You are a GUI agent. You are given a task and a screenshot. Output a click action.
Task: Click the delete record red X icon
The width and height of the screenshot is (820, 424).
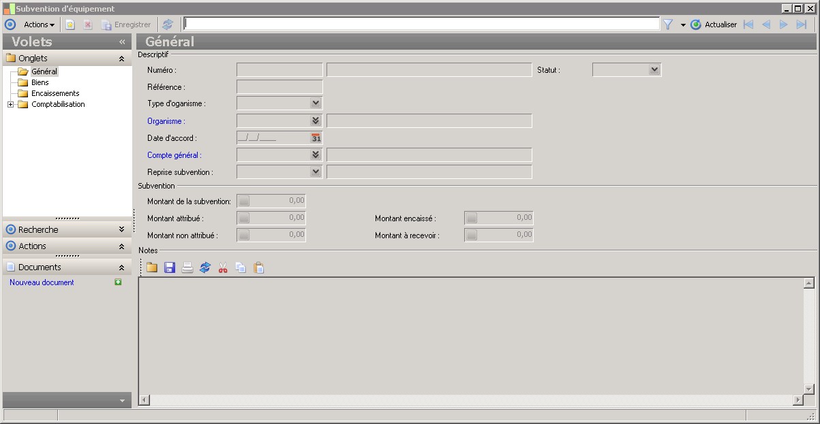[88, 25]
